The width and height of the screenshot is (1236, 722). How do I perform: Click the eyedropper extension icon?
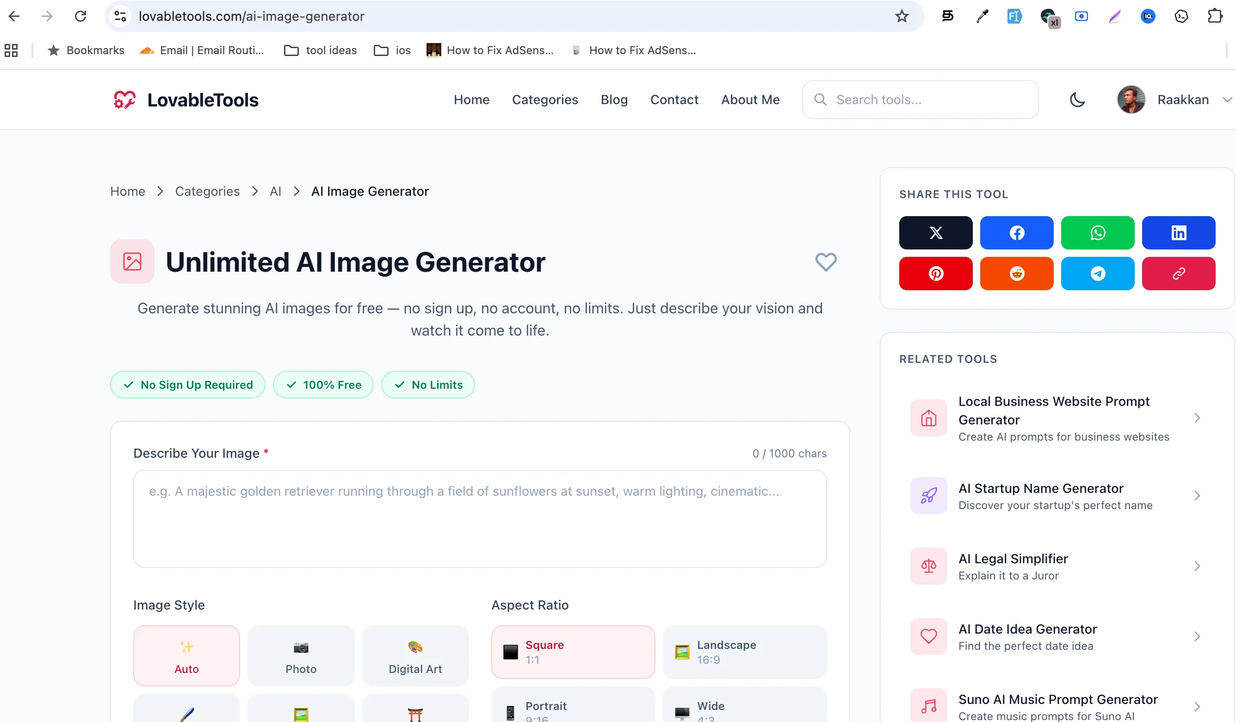click(982, 16)
